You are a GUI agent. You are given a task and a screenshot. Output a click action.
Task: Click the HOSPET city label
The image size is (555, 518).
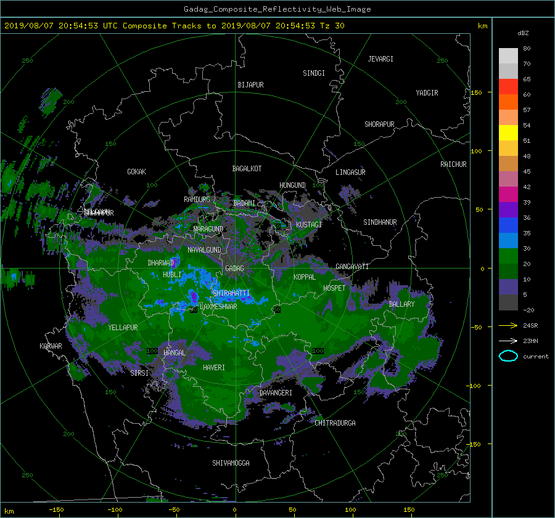pyautogui.click(x=334, y=288)
